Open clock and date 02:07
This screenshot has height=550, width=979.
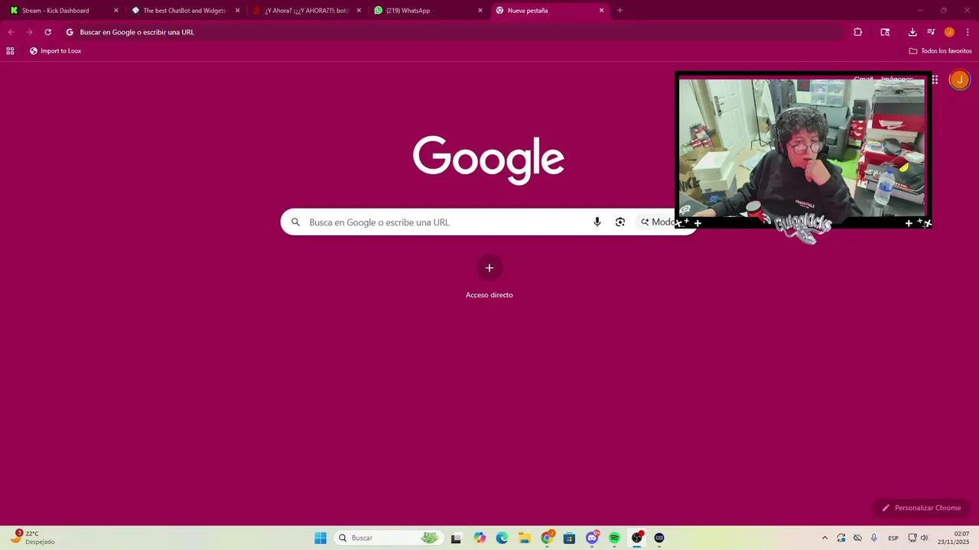pyautogui.click(x=955, y=538)
